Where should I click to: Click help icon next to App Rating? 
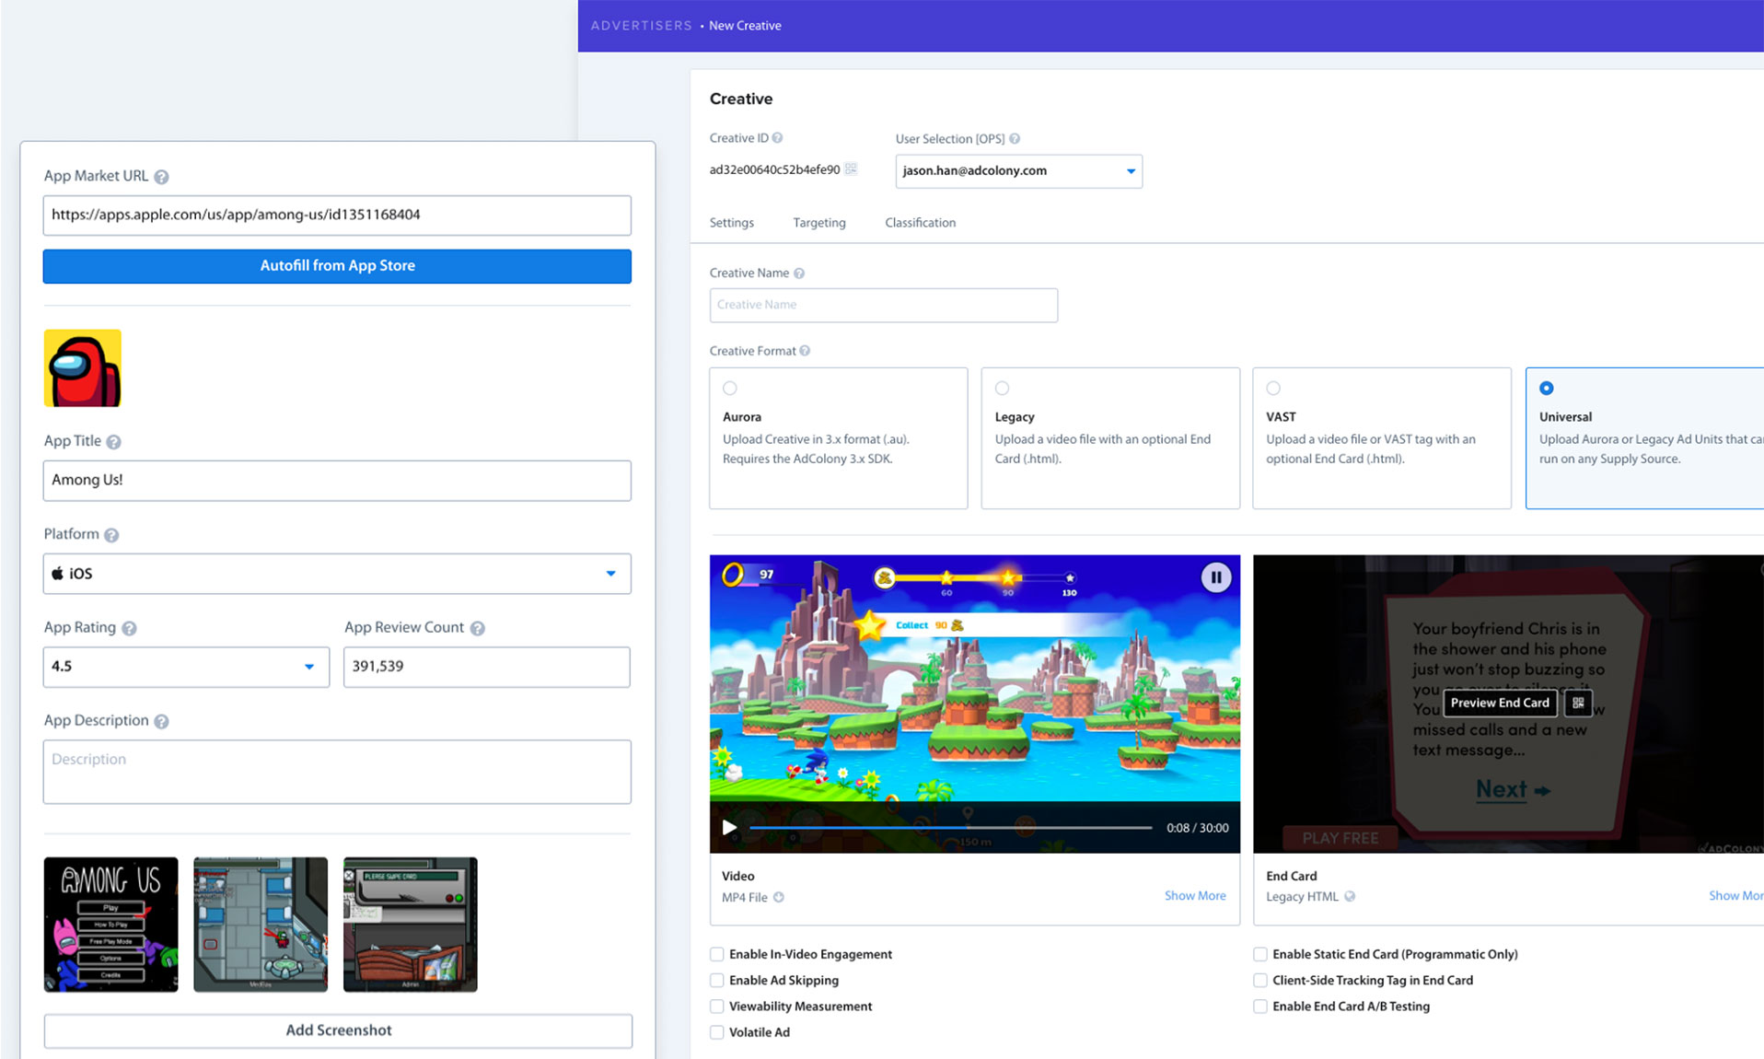(129, 628)
